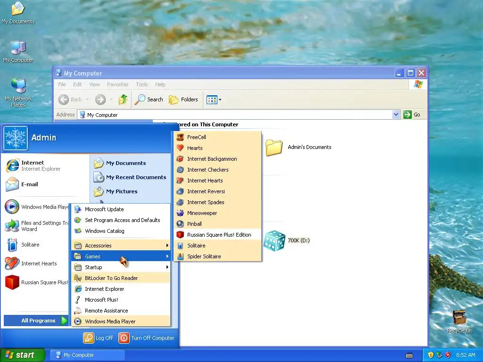Screen dimensions: 483x362
Task: Open BitLocker To Go Reader
Action: tap(121, 278)
